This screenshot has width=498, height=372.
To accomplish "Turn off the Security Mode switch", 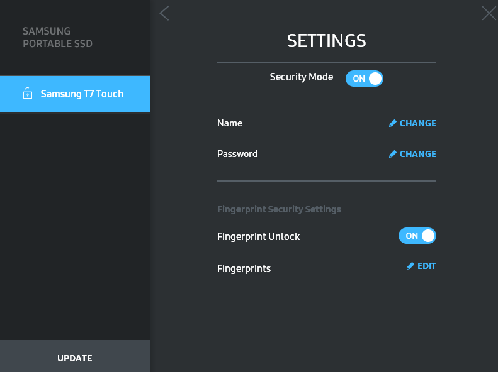I will pos(365,79).
